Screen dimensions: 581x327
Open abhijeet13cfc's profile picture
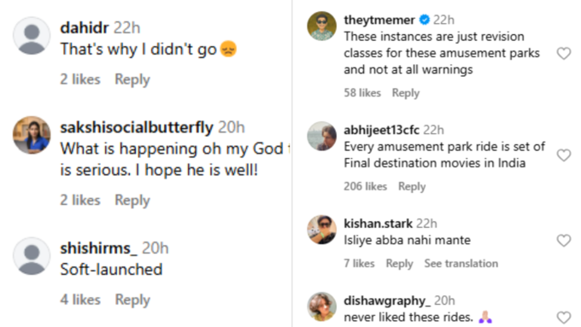[321, 136]
